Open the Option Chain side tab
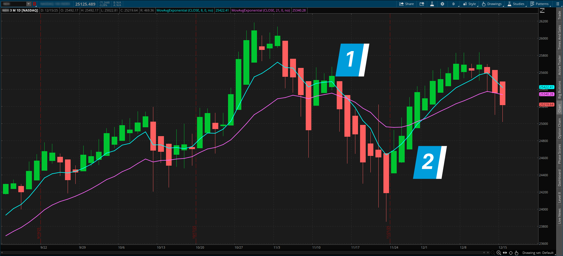 pyautogui.click(x=559, y=128)
